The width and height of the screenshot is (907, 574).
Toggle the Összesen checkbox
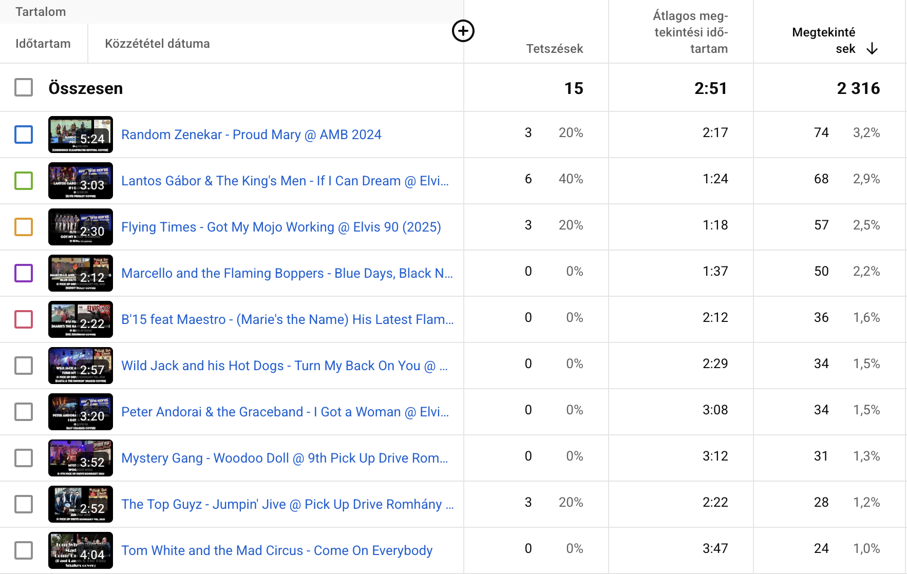(24, 88)
